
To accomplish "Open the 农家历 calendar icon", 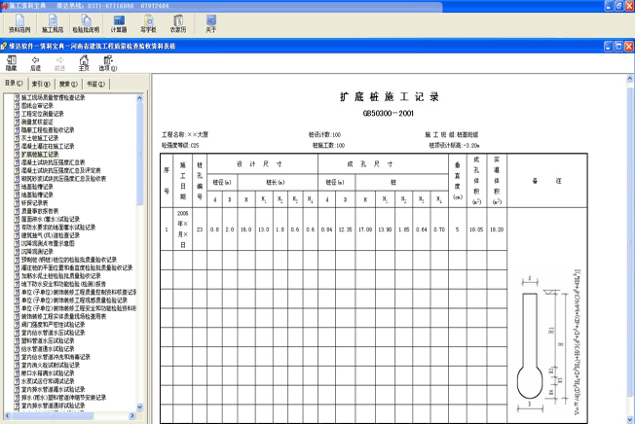I will (x=178, y=23).
